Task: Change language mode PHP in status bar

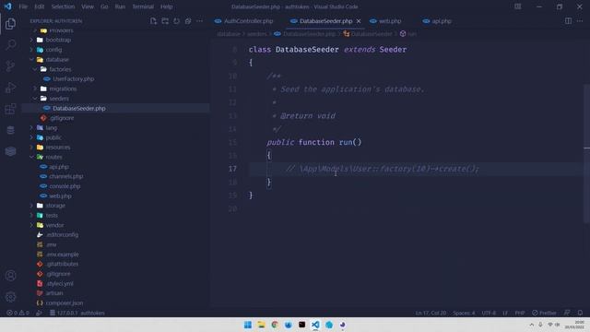Action: [x=520, y=313]
